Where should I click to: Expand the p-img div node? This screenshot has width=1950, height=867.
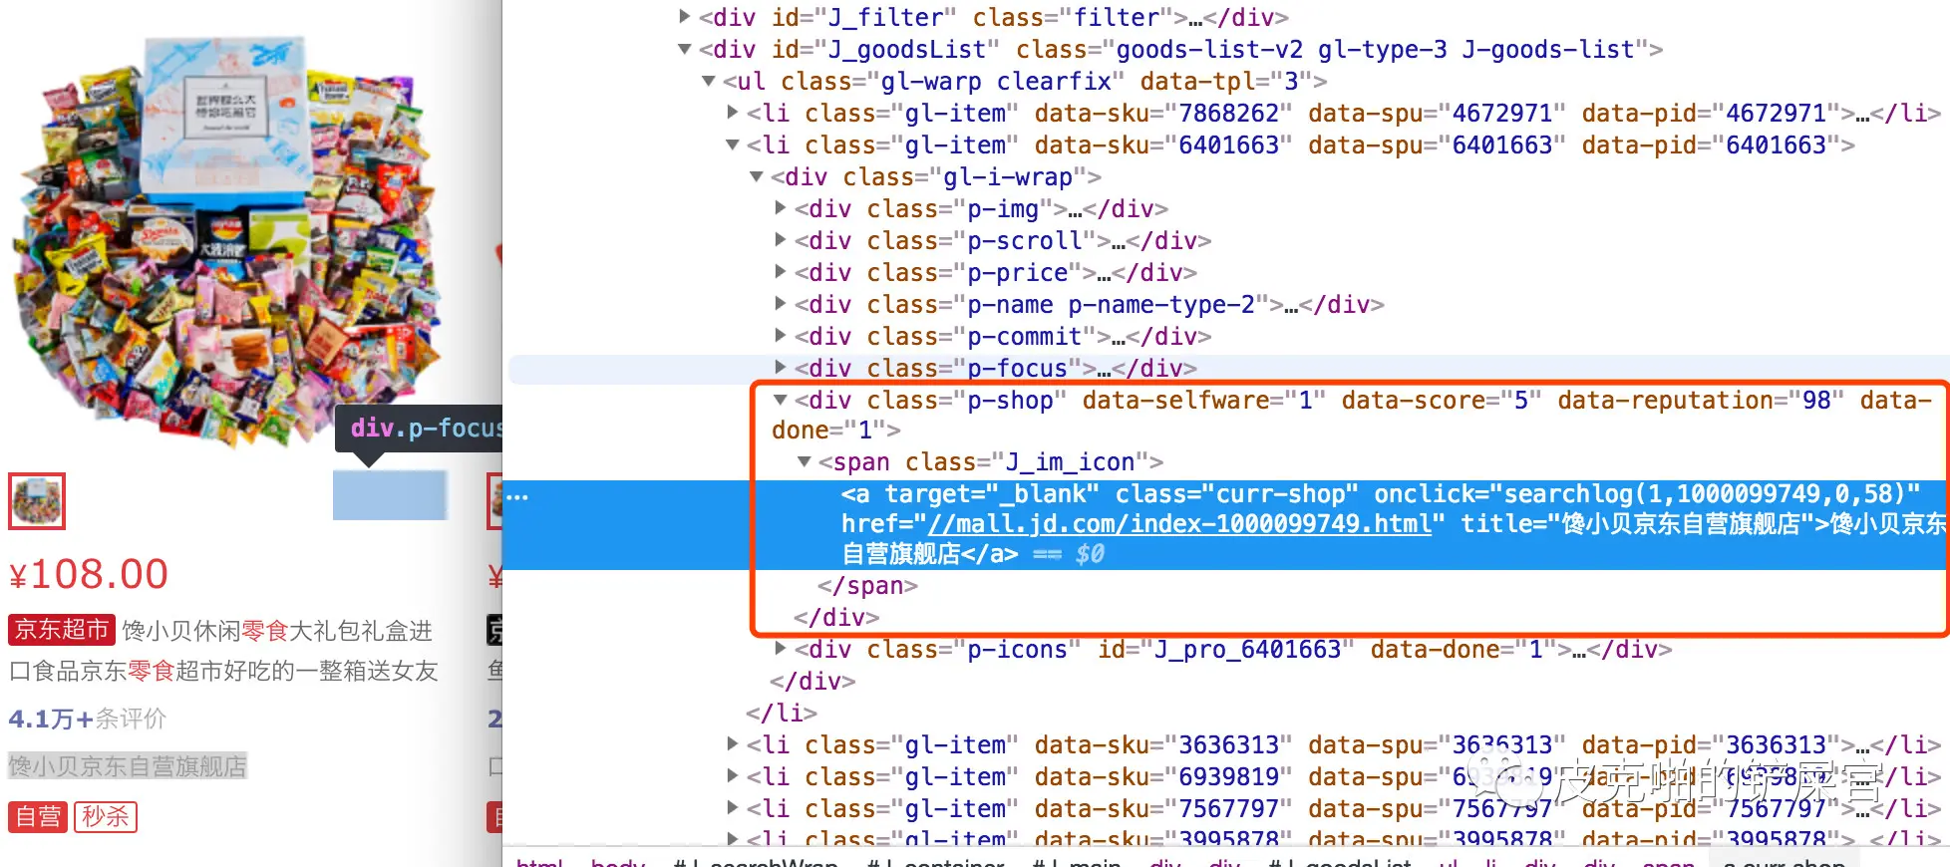point(781,207)
